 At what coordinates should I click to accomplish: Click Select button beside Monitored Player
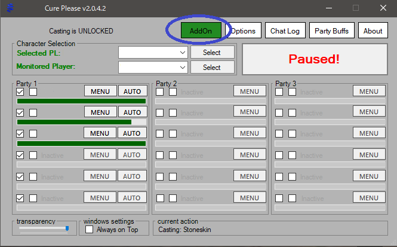pos(212,67)
